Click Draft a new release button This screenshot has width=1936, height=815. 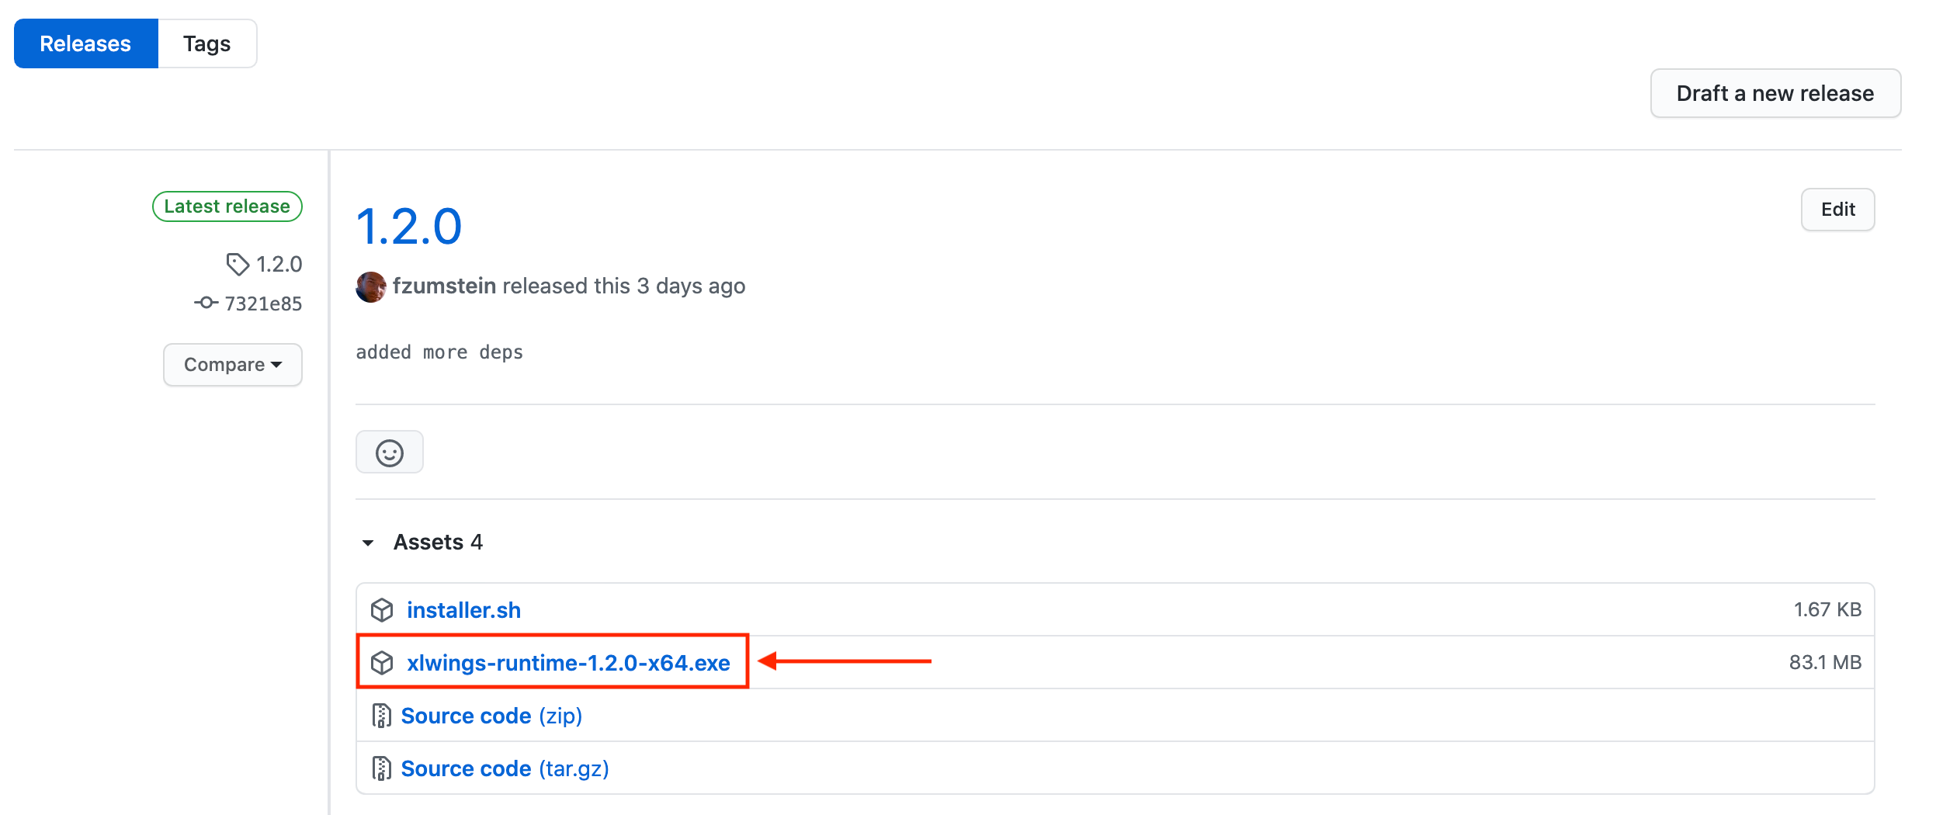1775,93
